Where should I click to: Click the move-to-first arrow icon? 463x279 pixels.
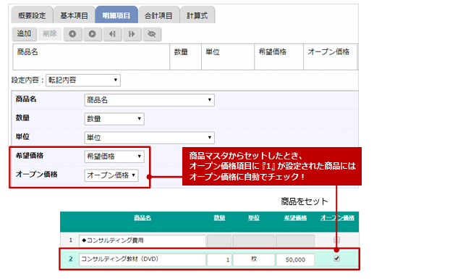(x=112, y=34)
